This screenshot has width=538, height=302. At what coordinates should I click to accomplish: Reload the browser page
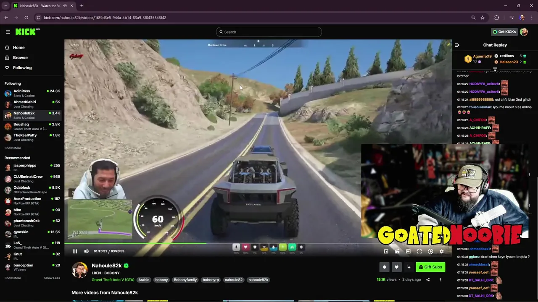pyautogui.click(x=26, y=18)
